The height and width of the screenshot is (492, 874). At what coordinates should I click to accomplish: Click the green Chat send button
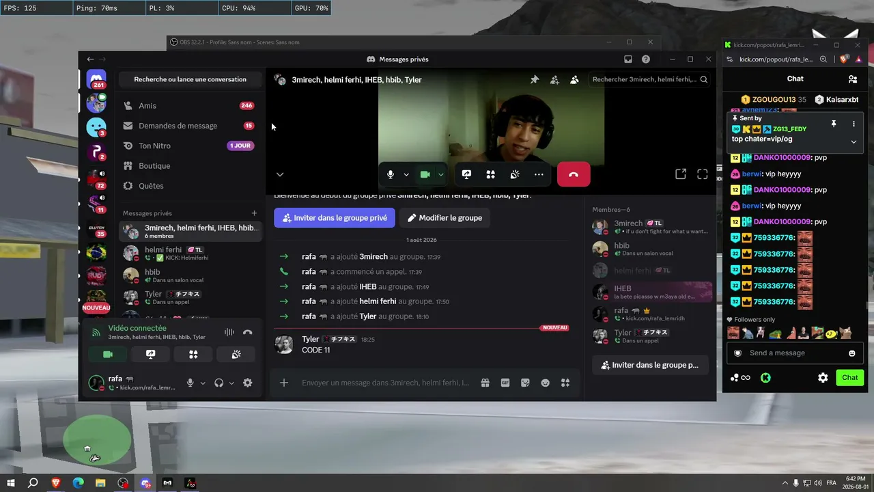850,377
